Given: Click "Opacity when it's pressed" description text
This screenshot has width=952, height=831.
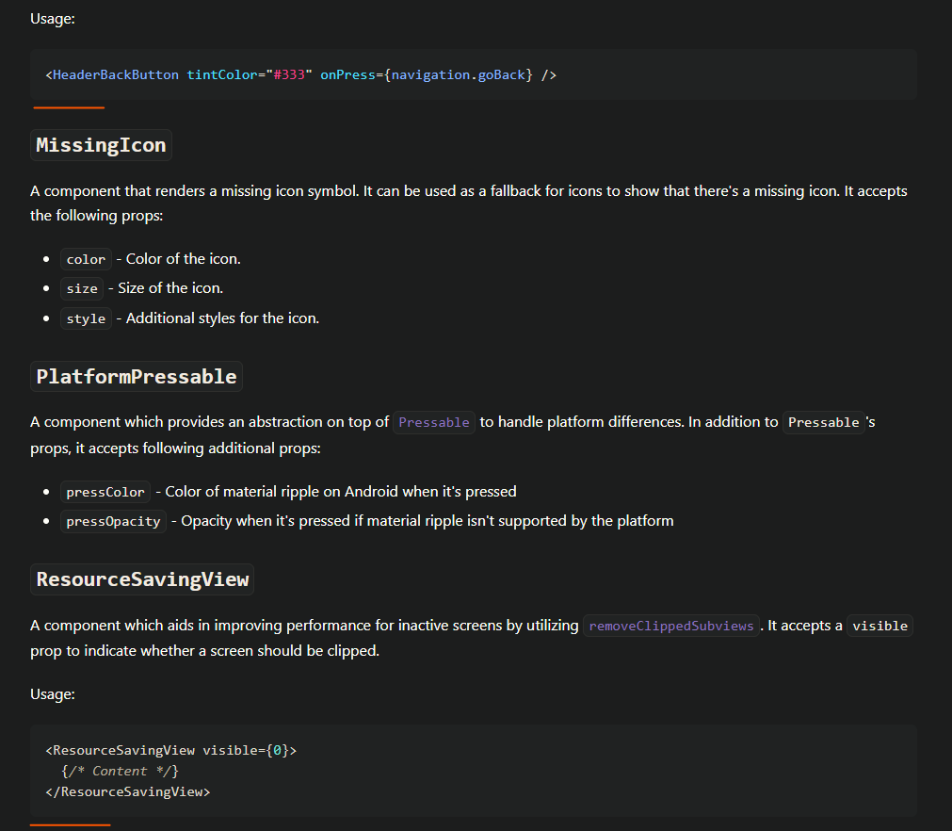Looking at the screenshot, I should pos(428,521).
